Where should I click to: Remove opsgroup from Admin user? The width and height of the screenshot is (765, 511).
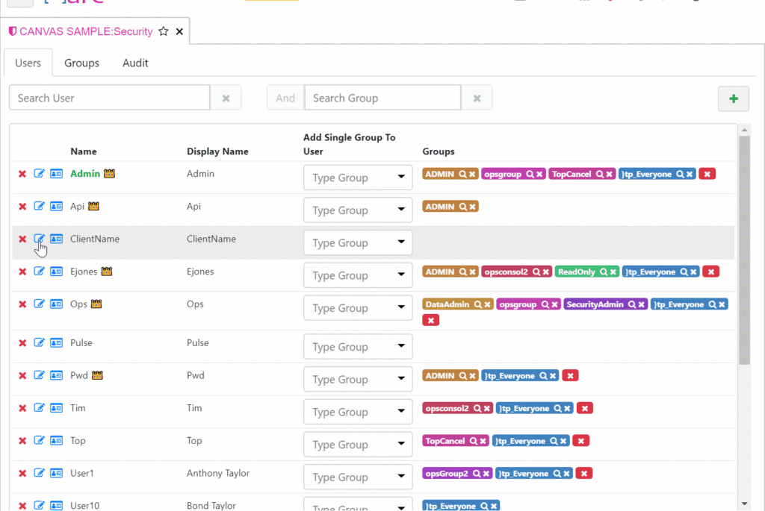539,174
